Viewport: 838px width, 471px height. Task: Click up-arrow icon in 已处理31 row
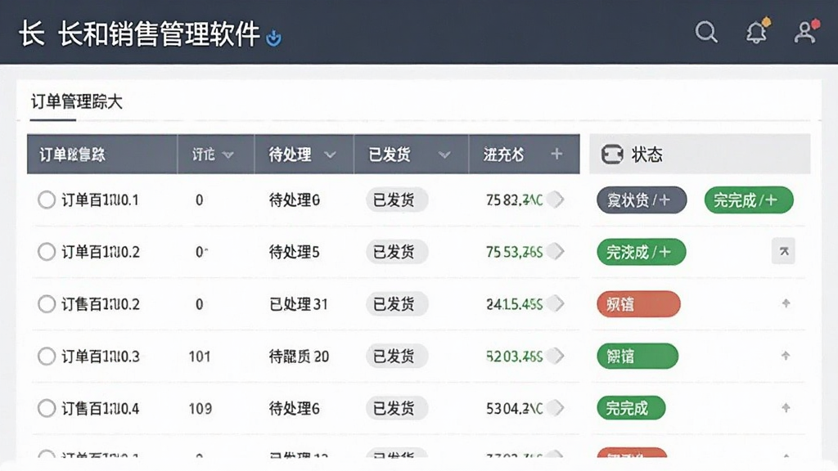[x=786, y=303]
